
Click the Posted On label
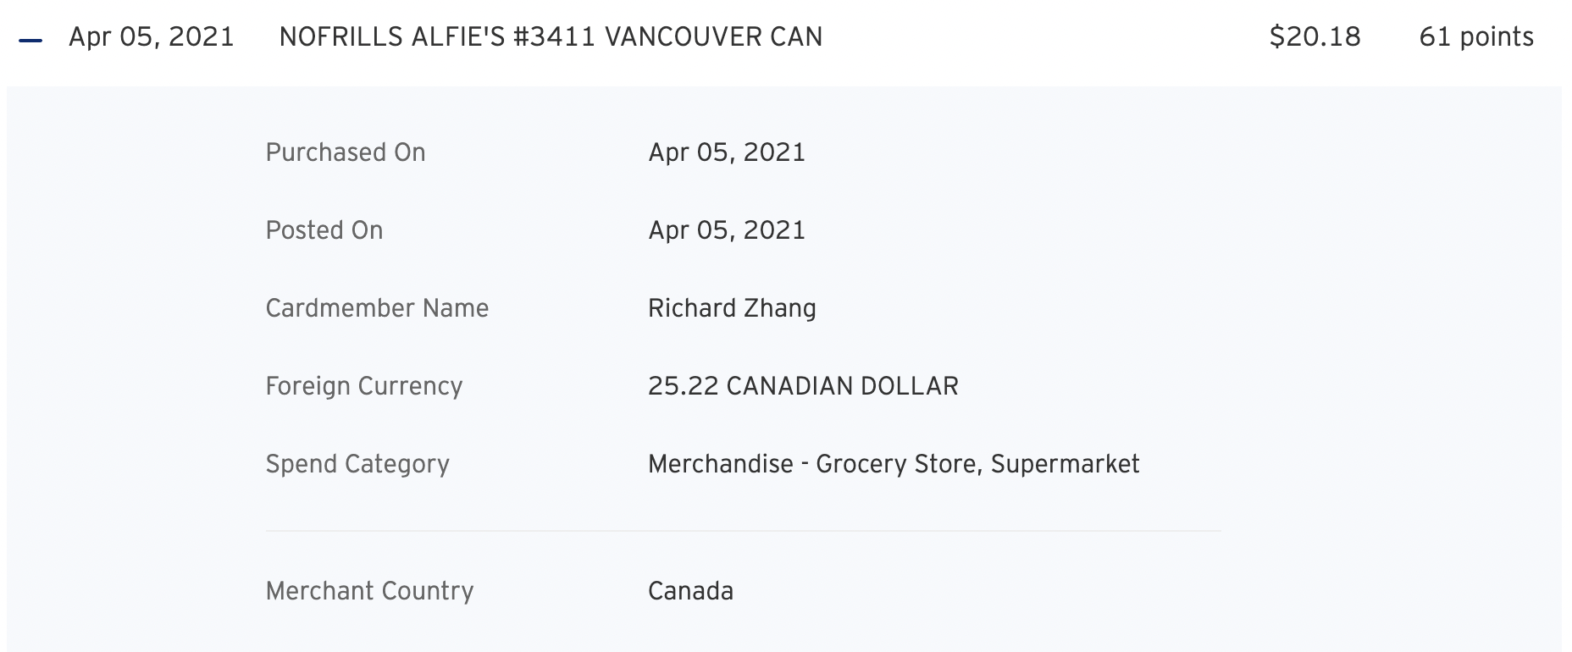point(324,230)
